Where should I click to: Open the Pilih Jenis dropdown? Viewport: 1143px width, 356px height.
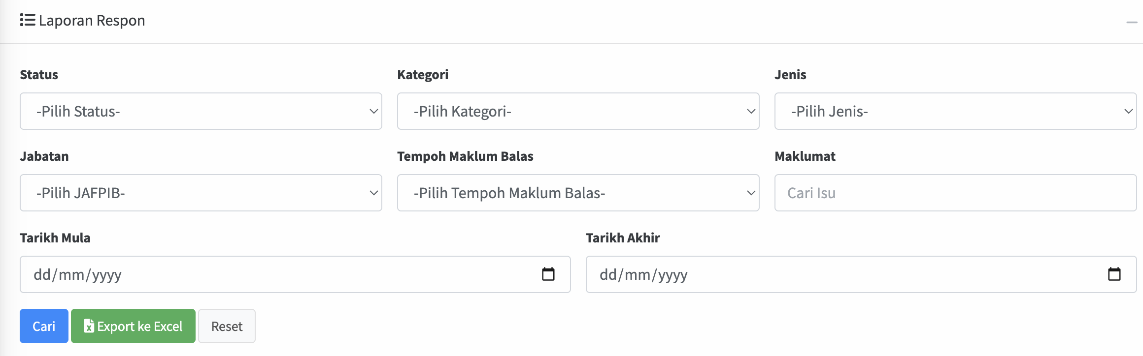click(x=955, y=111)
